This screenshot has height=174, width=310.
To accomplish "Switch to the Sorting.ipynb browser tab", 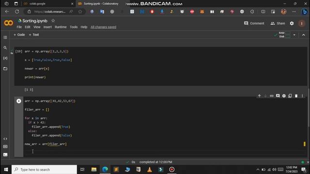I will (x=101, y=4).
